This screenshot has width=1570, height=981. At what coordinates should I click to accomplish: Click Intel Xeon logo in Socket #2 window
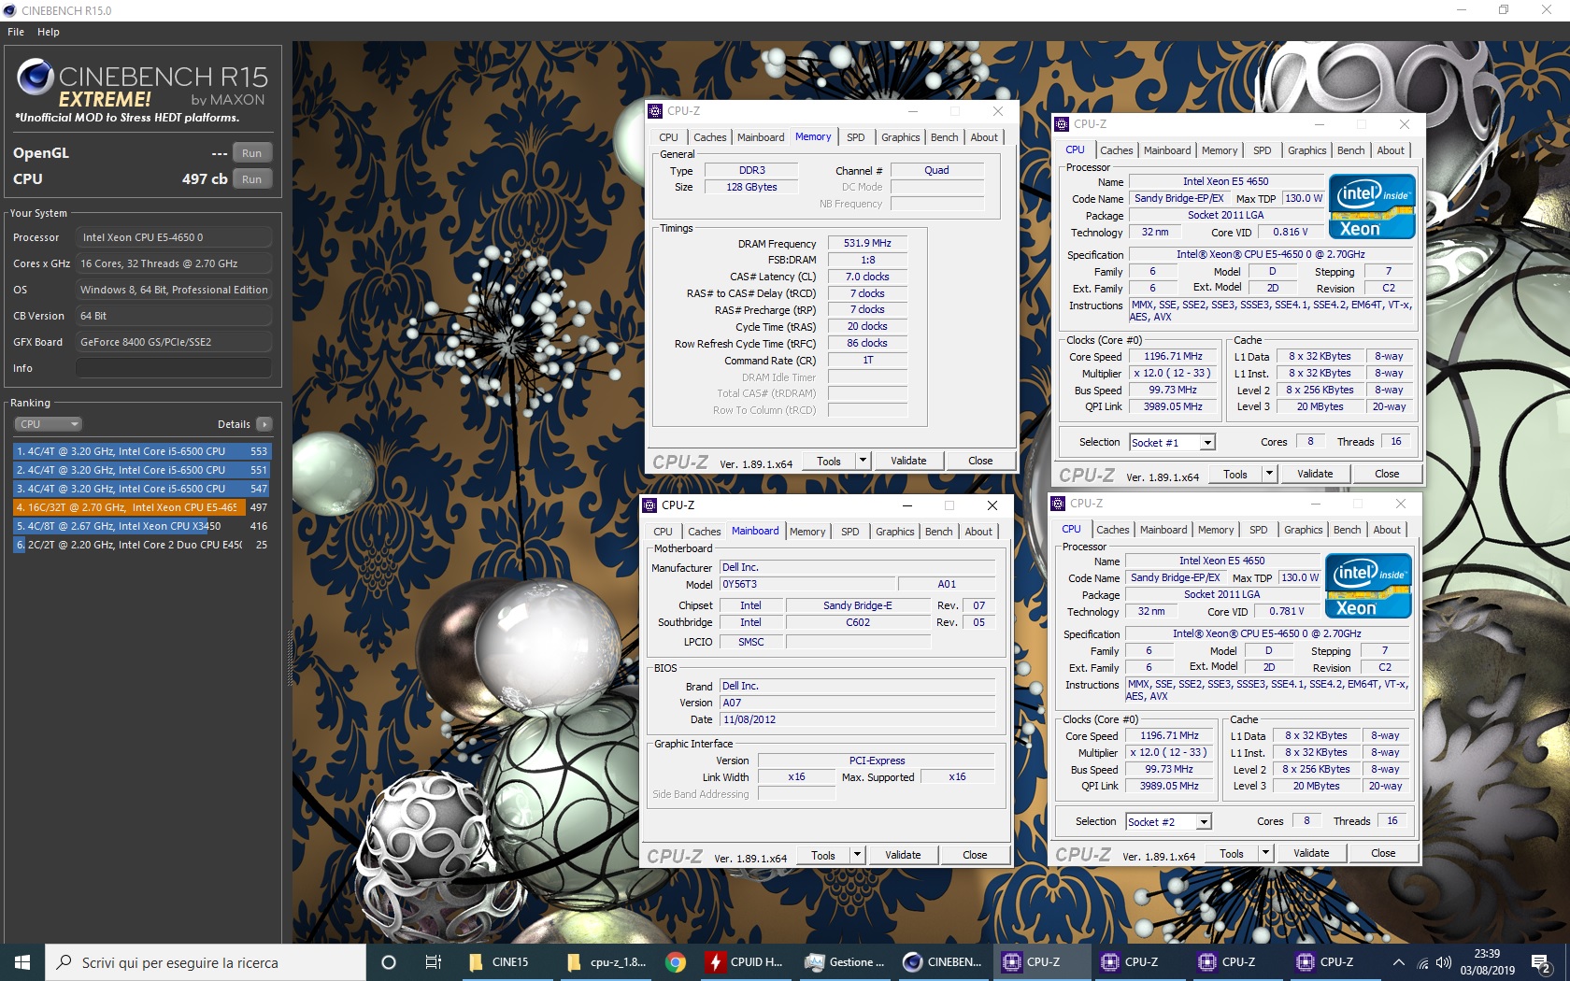tap(1368, 586)
